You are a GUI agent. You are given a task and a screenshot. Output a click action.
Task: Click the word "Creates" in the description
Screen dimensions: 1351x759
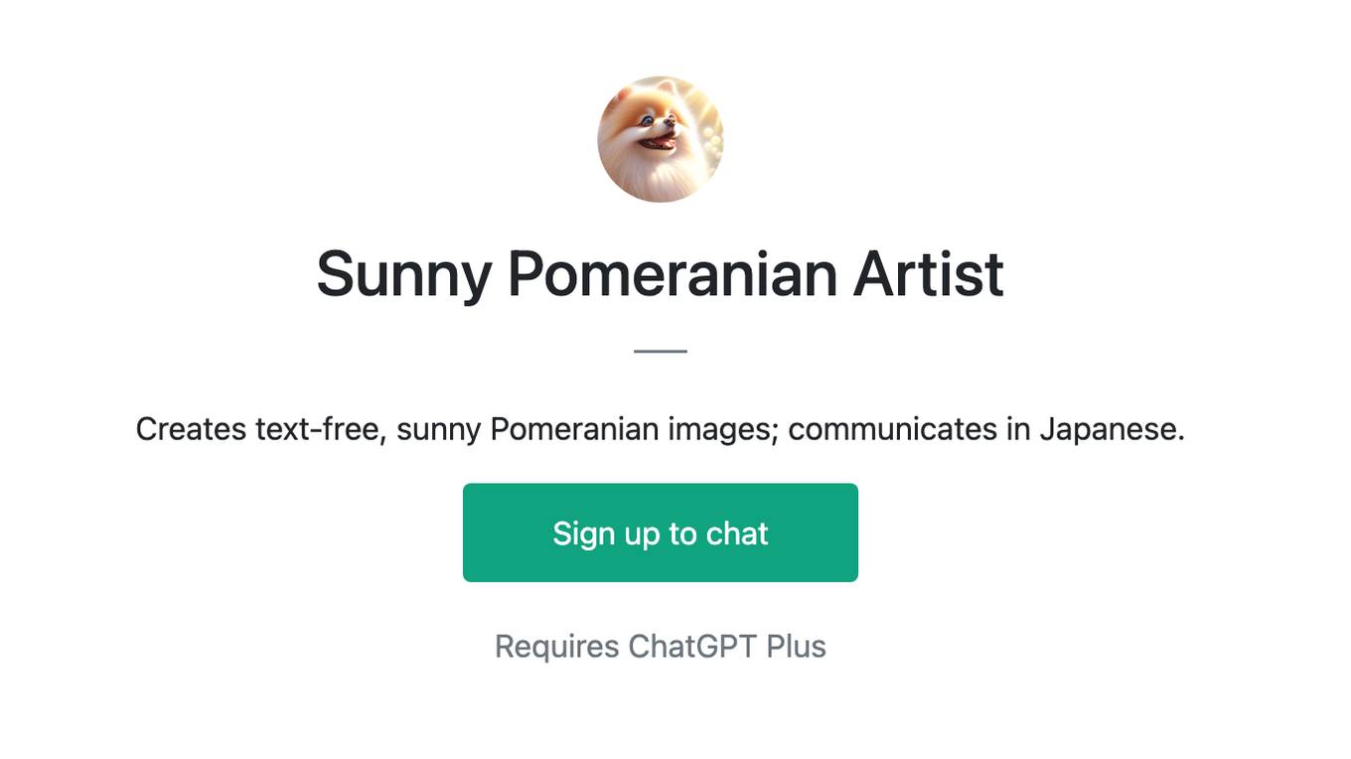(x=191, y=429)
